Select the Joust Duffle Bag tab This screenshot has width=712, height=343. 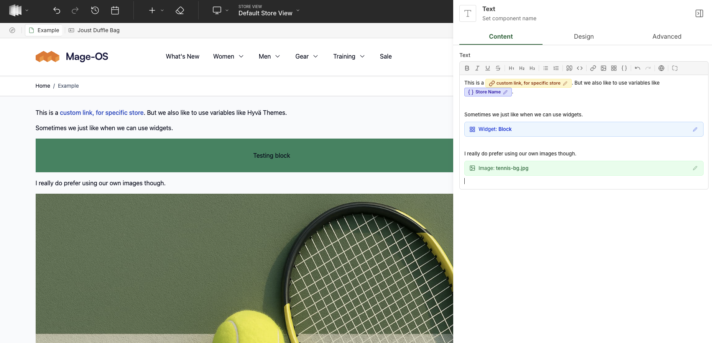click(94, 30)
